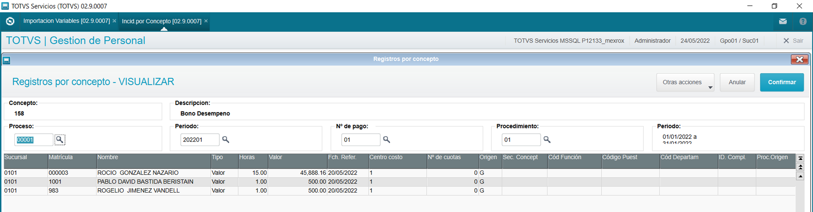Viewport: 813px width, 212px height.
Task: Click the dialog window icon in title bar
Action: [x=6, y=60]
